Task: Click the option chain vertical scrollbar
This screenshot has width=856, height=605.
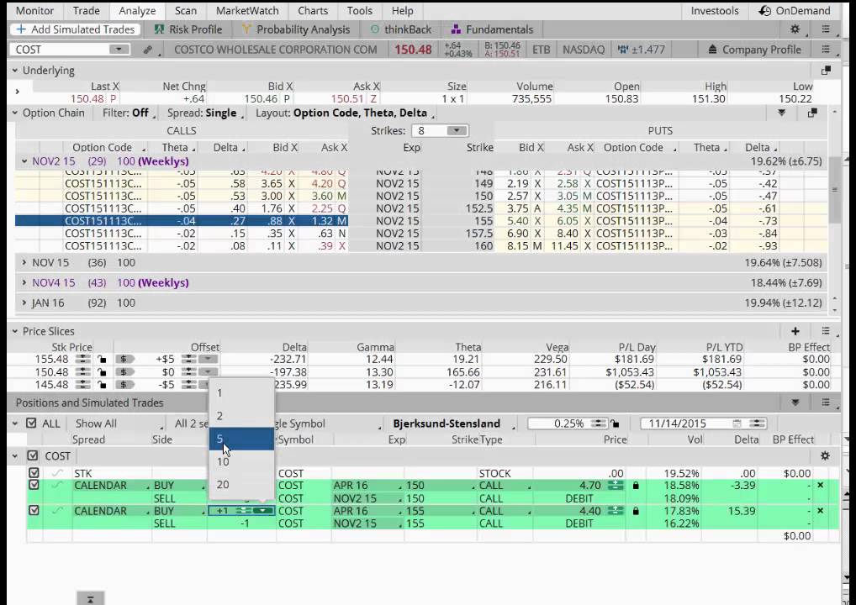Action: coord(834,191)
